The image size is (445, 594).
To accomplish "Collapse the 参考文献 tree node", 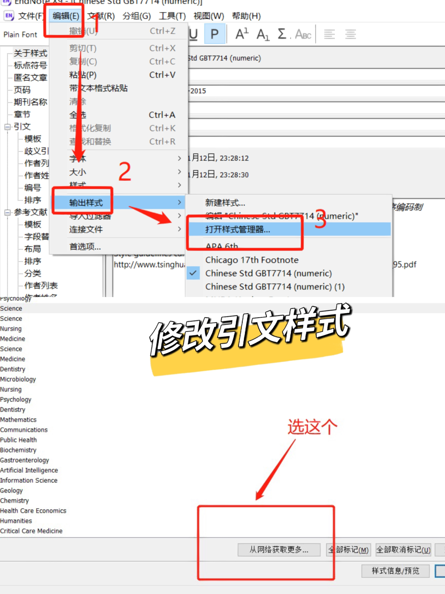I will click(x=7, y=213).
